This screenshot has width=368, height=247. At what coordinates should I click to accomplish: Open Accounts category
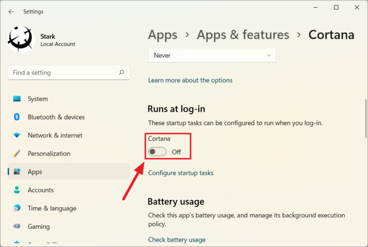tap(69, 190)
